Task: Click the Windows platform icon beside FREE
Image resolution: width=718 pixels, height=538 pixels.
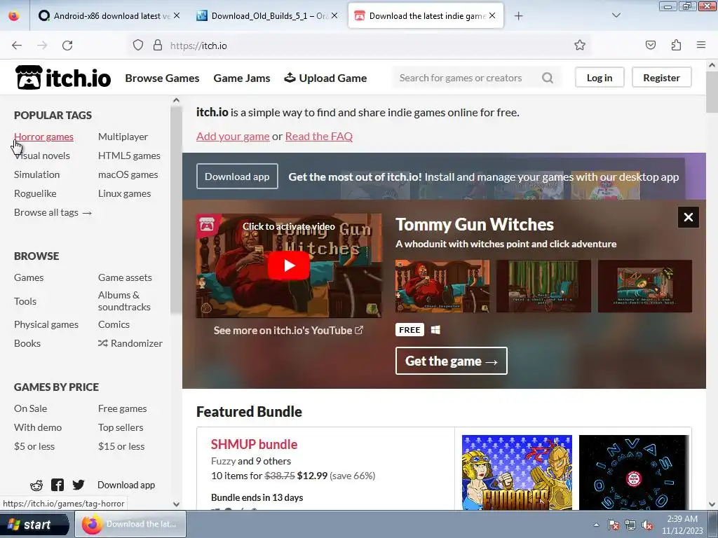Action: 435,330
